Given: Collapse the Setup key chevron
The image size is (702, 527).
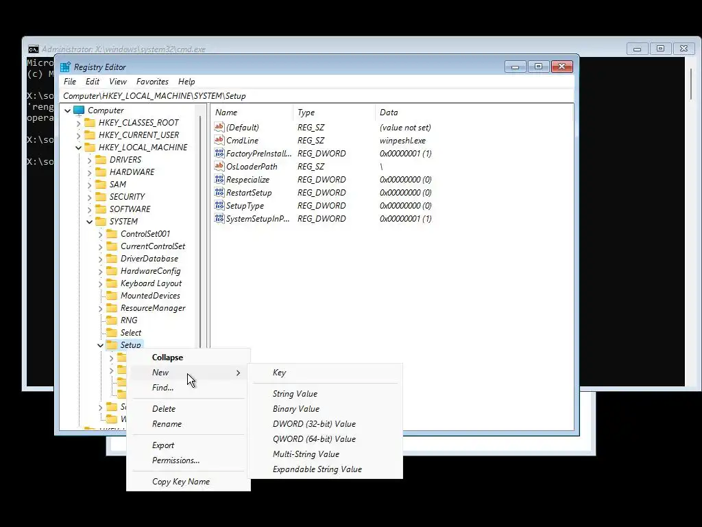Looking at the screenshot, I should [100, 345].
